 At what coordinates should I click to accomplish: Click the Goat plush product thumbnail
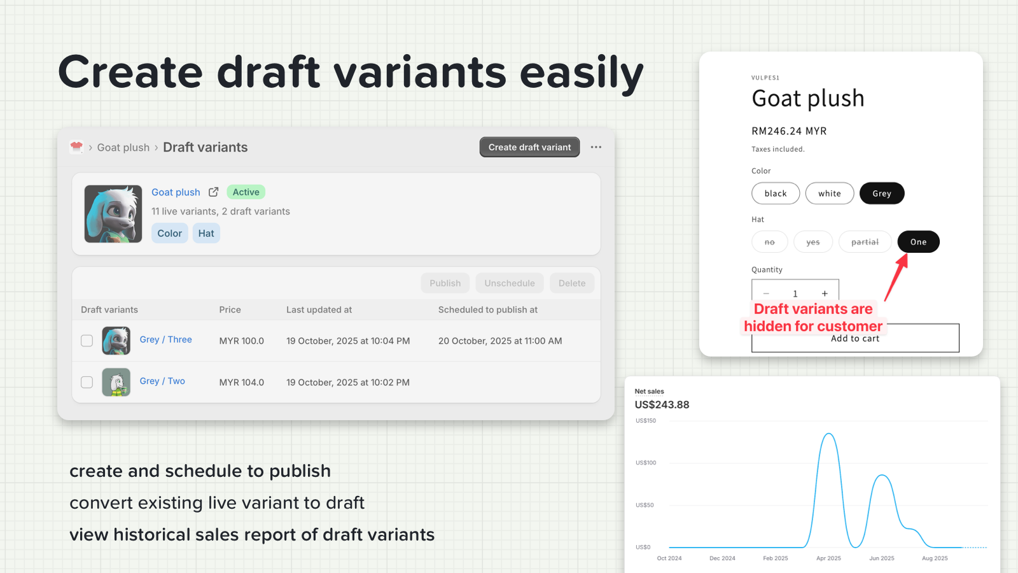(x=113, y=214)
